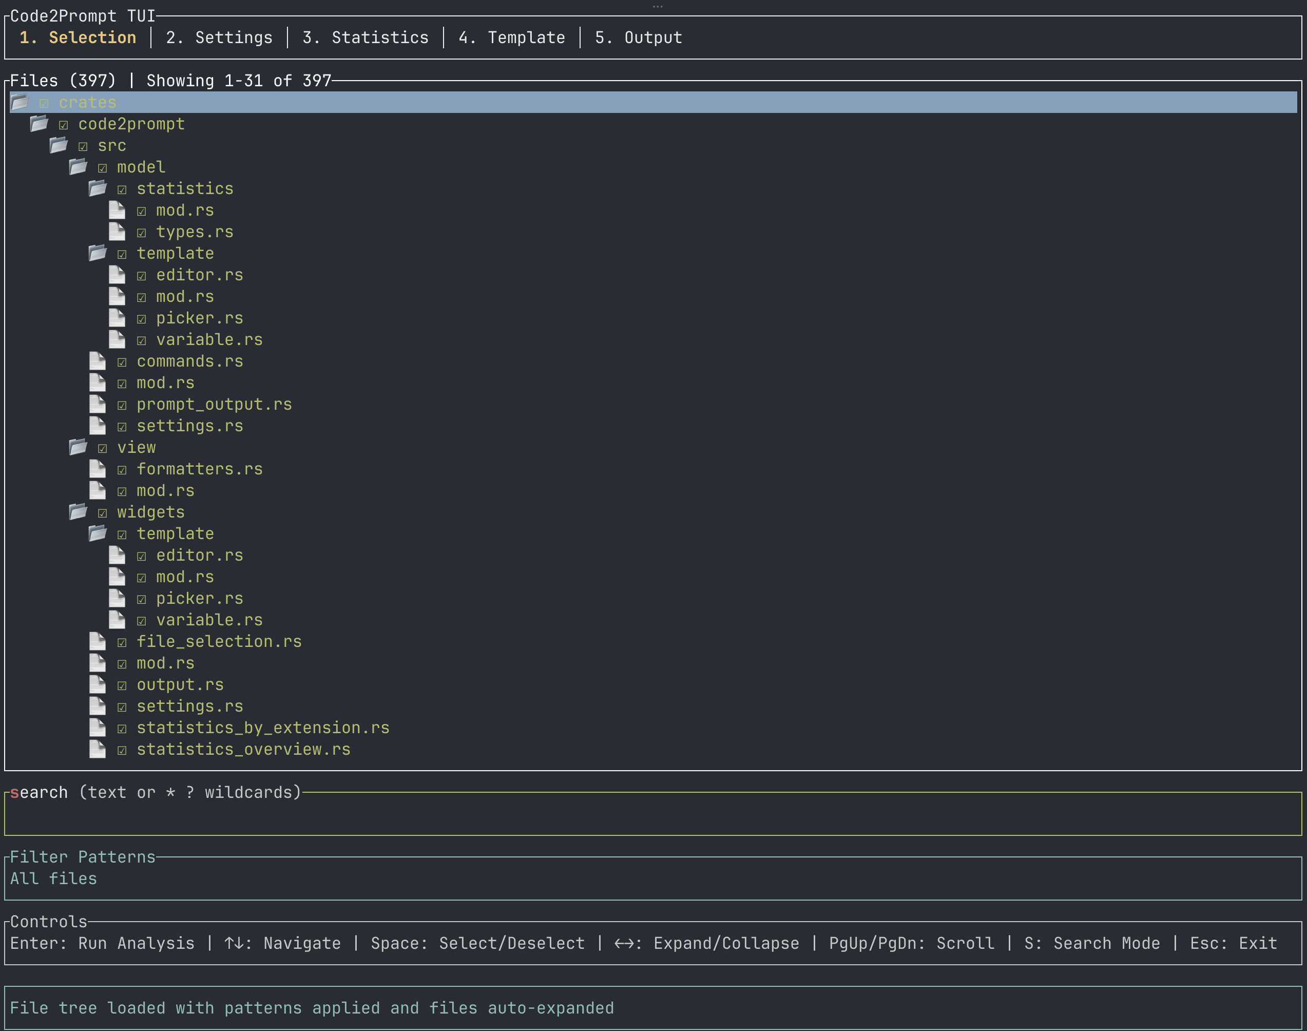Toggle the statistics_overview.rs checkbox
The width and height of the screenshot is (1307, 1031).
122,750
